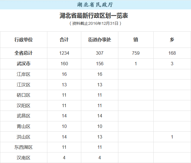Click the 合计 value 14 for 武昌区

64,116
